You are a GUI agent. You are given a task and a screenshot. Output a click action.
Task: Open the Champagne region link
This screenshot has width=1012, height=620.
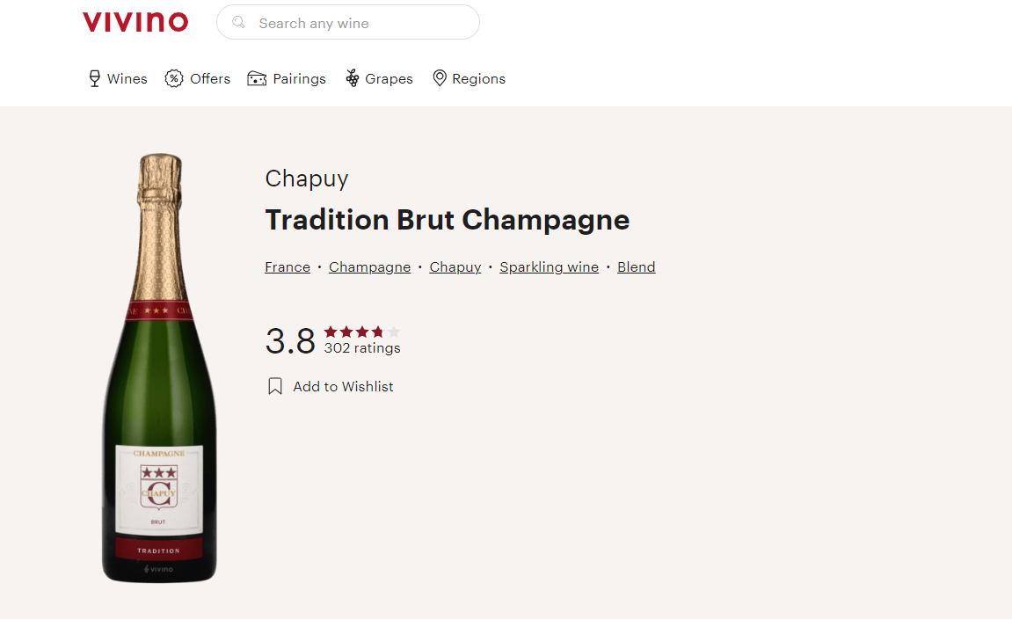tap(369, 267)
